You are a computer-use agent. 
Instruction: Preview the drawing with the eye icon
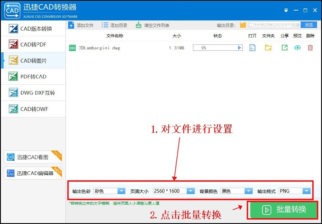(297, 47)
